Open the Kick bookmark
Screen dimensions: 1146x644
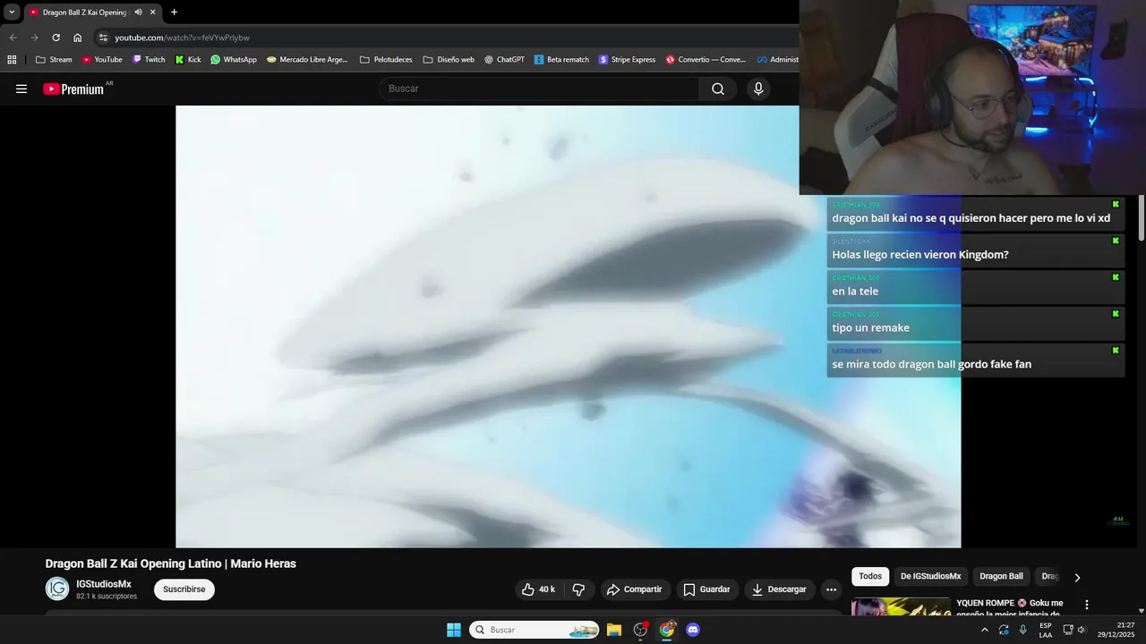coord(188,60)
